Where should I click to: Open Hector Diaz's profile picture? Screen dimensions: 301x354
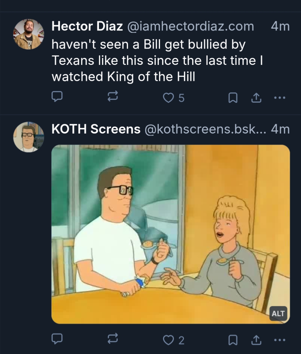pyautogui.click(x=29, y=34)
